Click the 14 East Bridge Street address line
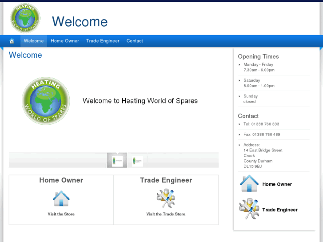The height and width of the screenshot is (242, 323). [x=263, y=151]
